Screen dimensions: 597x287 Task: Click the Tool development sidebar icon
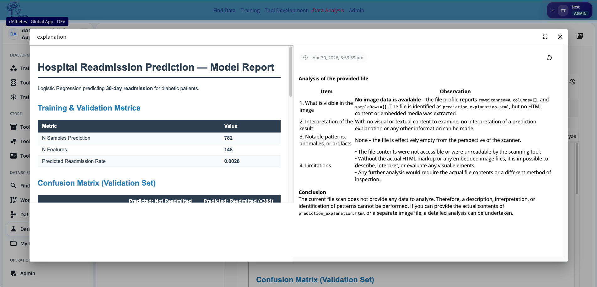point(13,83)
